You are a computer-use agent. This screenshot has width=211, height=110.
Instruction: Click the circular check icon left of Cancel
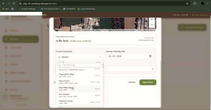click(54, 82)
